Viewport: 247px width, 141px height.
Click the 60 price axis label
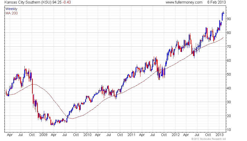point(229,60)
